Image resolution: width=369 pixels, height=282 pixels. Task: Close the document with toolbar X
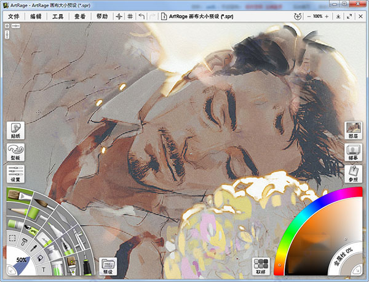click(x=360, y=17)
